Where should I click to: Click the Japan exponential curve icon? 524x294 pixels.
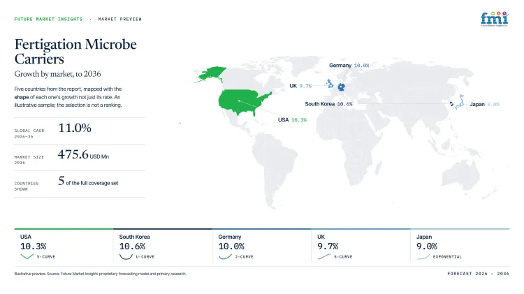pos(423,256)
